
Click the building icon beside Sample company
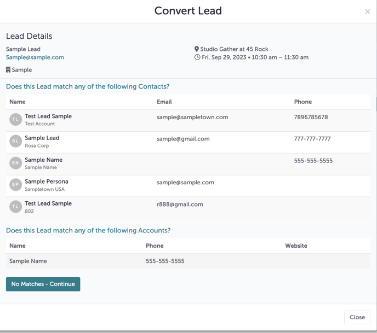(x=8, y=70)
